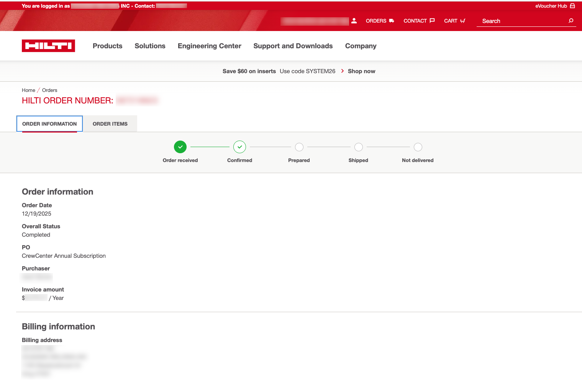Image resolution: width=582 pixels, height=388 pixels.
Task: View the Cart link
Action: [451, 21]
